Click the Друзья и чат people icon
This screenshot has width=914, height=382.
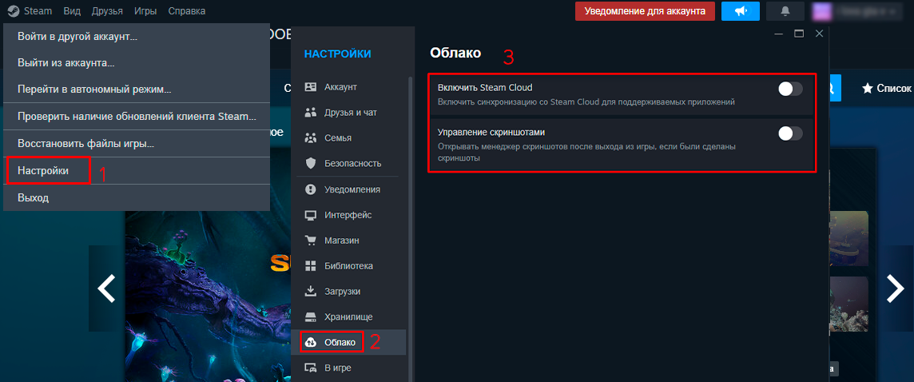point(311,113)
